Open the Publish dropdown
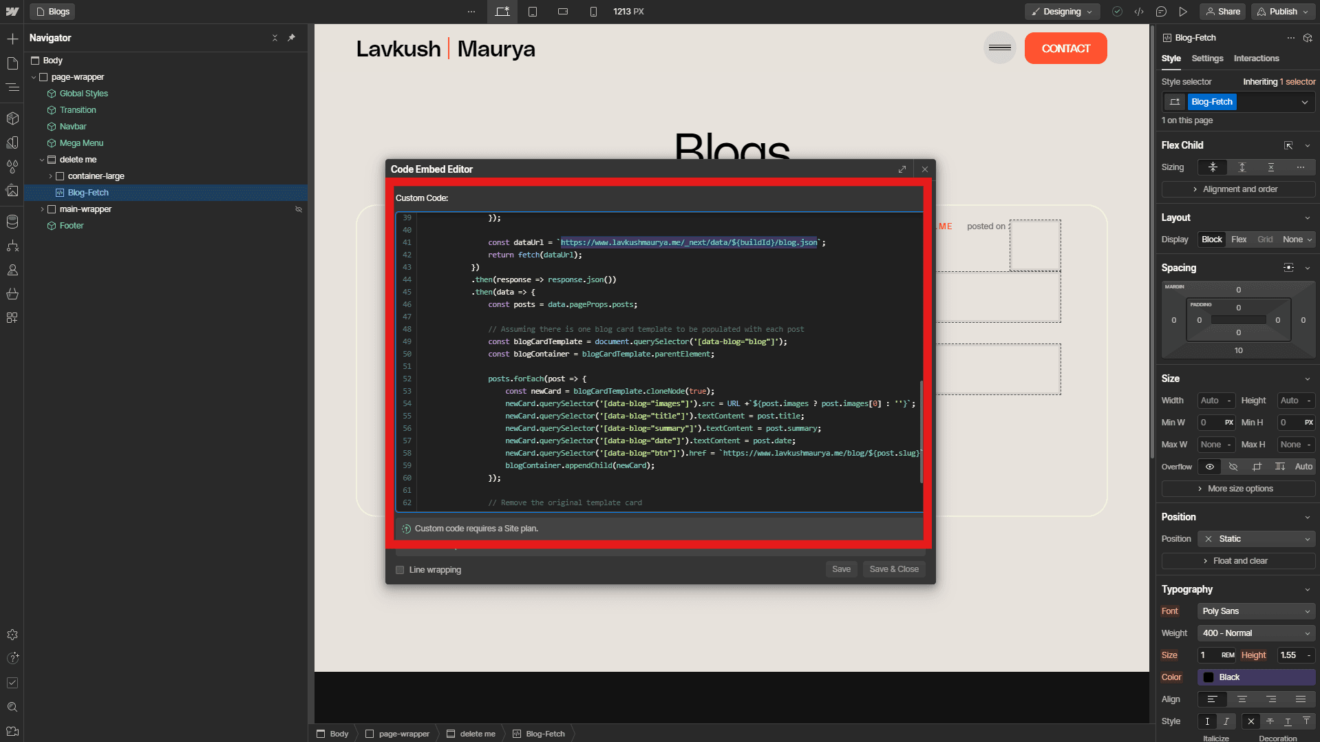1320x742 pixels. click(x=1284, y=12)
